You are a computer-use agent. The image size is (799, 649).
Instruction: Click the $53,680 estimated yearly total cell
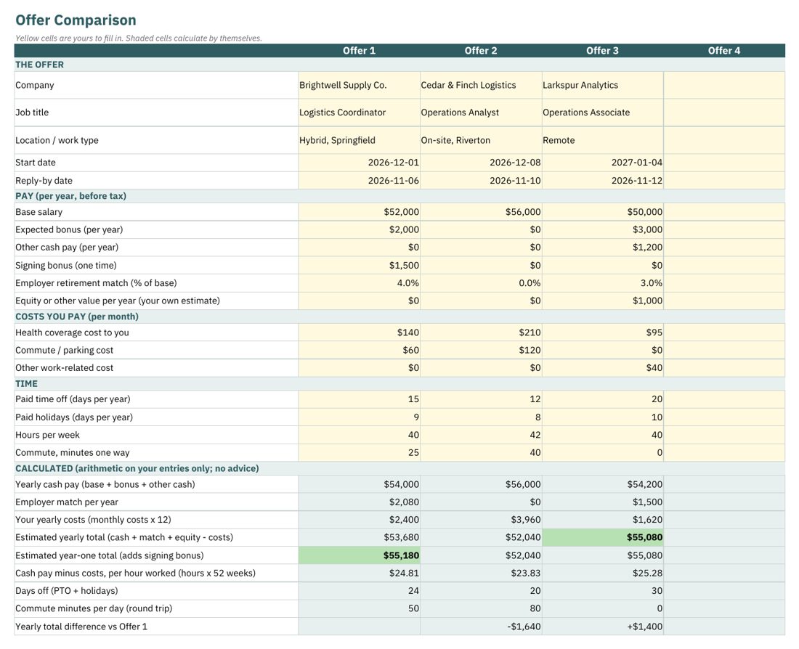(x=360, y=537)
